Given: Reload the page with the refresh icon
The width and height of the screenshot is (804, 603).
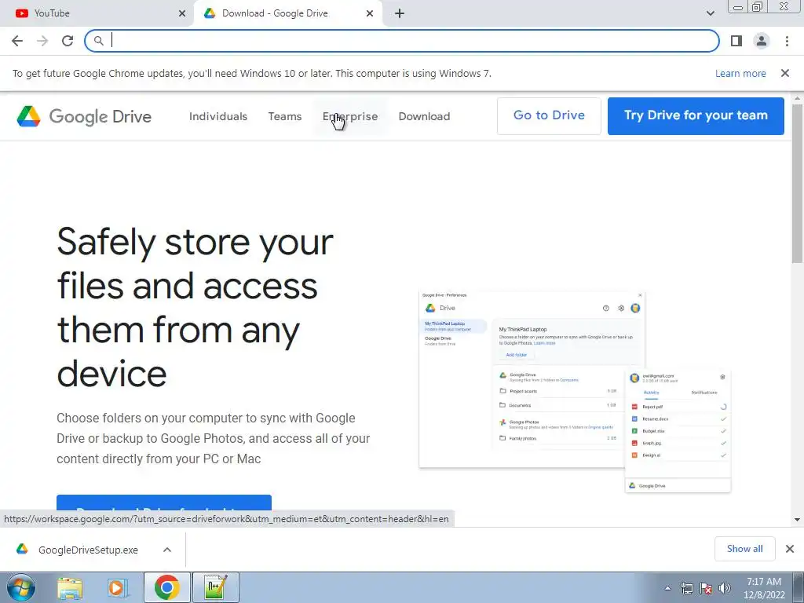Looking at the screenshot, I should [68, 41].
